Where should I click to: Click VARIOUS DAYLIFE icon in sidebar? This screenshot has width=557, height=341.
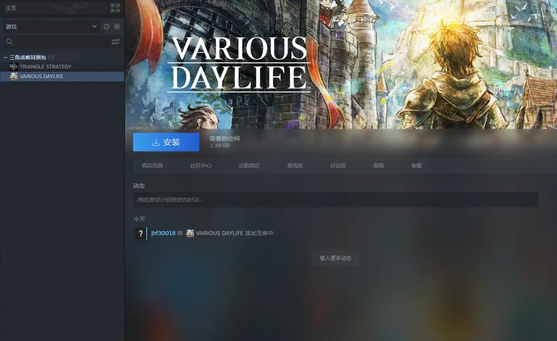point(14,76)
